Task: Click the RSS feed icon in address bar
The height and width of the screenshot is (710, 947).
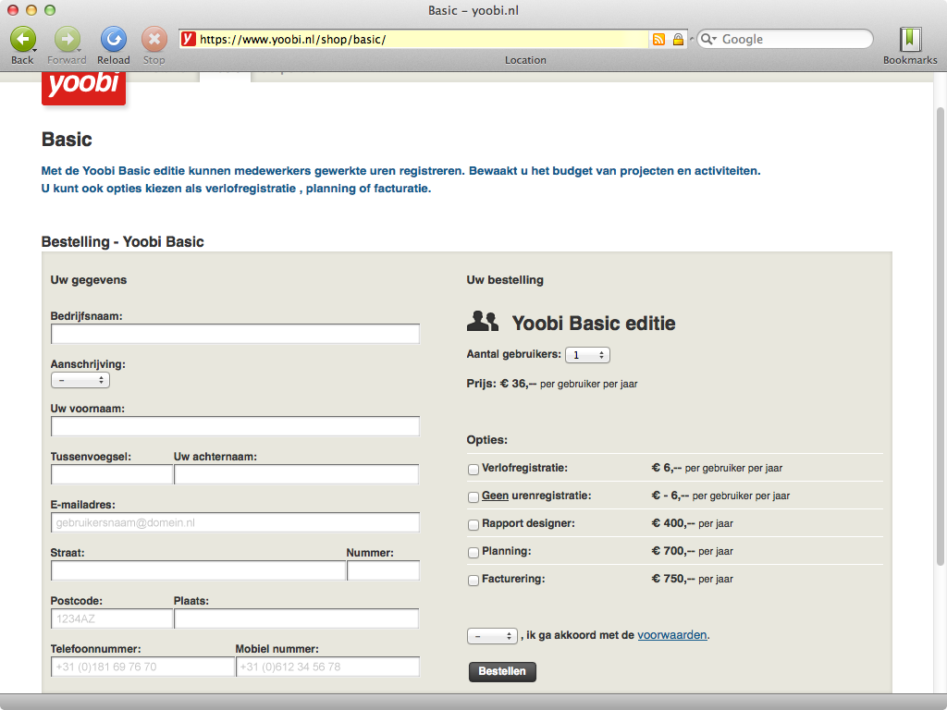Action: pyautogui.click(x=658, y=39)
